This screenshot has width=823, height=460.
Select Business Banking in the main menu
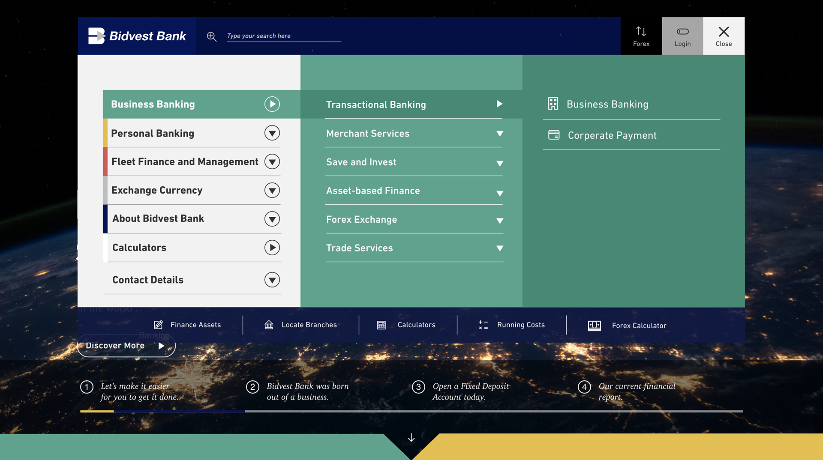[153, 104]
